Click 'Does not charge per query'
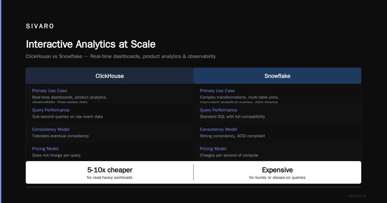 coord(56,155)
